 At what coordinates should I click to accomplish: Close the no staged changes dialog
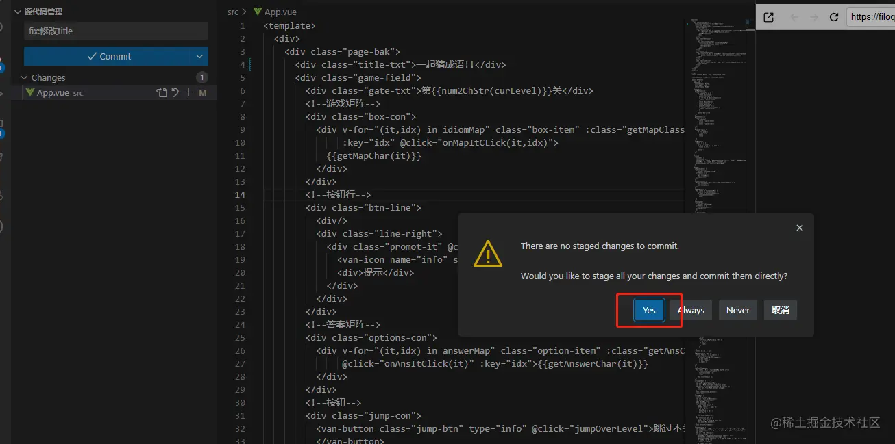click(800, 228)
